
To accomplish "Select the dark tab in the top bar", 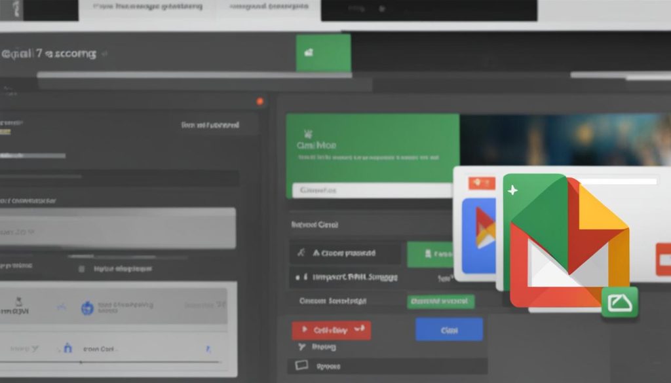I will (429, 10).
